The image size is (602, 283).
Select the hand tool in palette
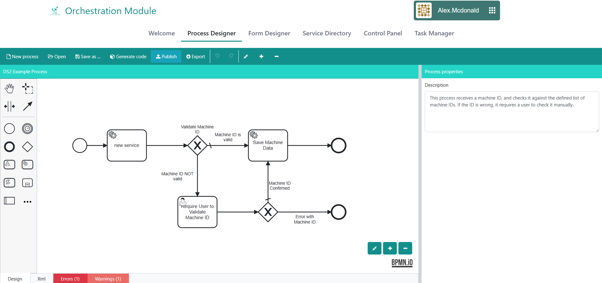9,89
